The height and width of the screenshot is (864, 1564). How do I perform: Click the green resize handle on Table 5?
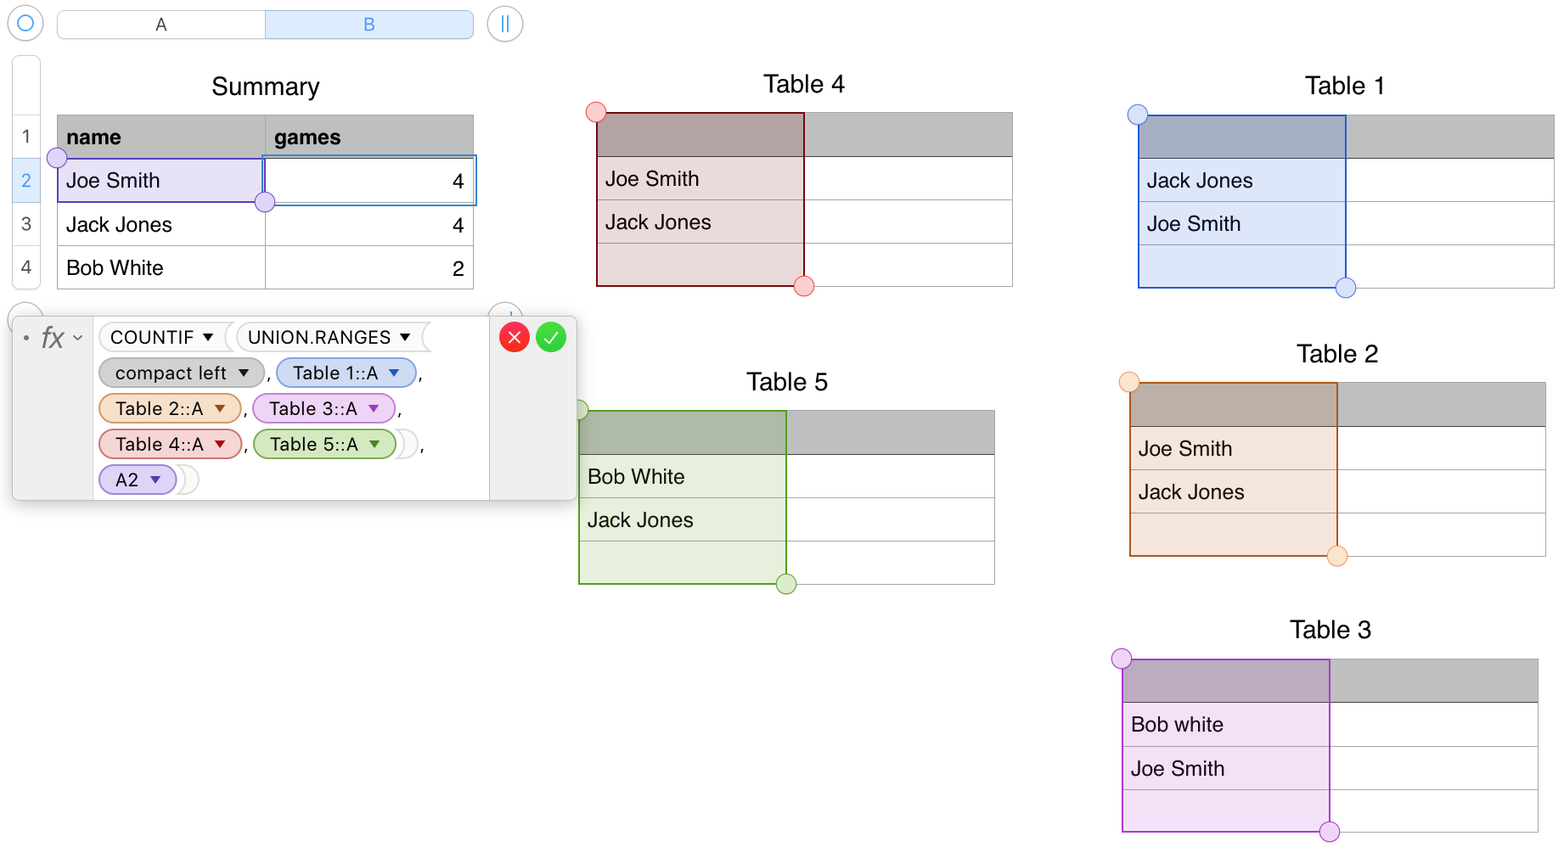click(x=785, y=584)
